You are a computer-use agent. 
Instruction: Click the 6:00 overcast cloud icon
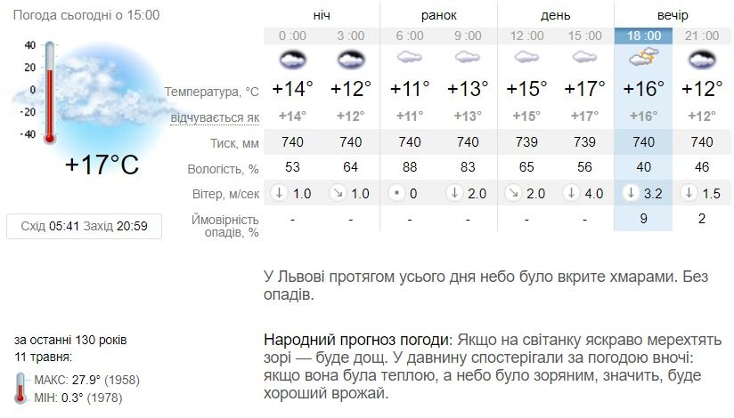point(410,58)
